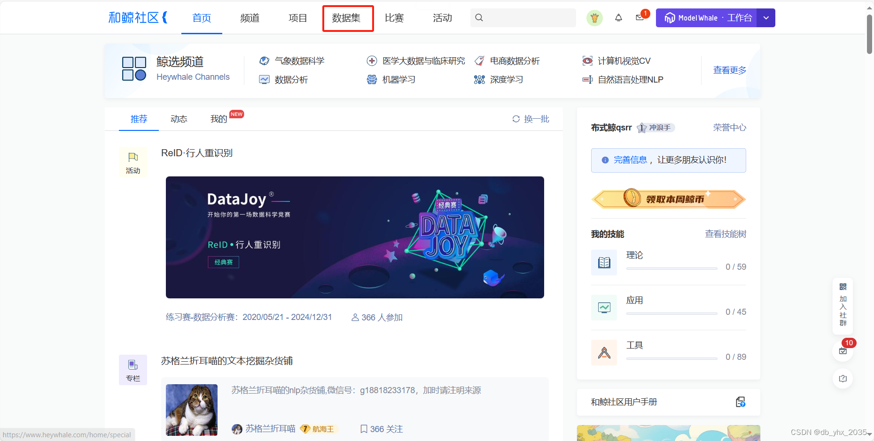This screenshot has height=441, width=874.
Task: Expand the ModelWhale 工作台 dropdown arrow
Action: point(766,18)
